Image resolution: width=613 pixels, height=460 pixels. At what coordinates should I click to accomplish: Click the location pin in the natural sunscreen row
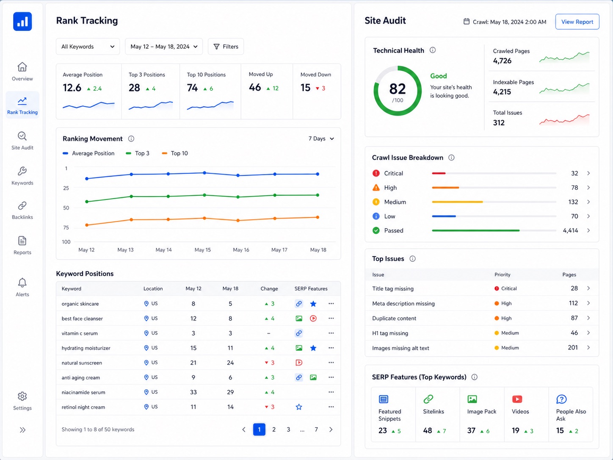pos(146,363)
